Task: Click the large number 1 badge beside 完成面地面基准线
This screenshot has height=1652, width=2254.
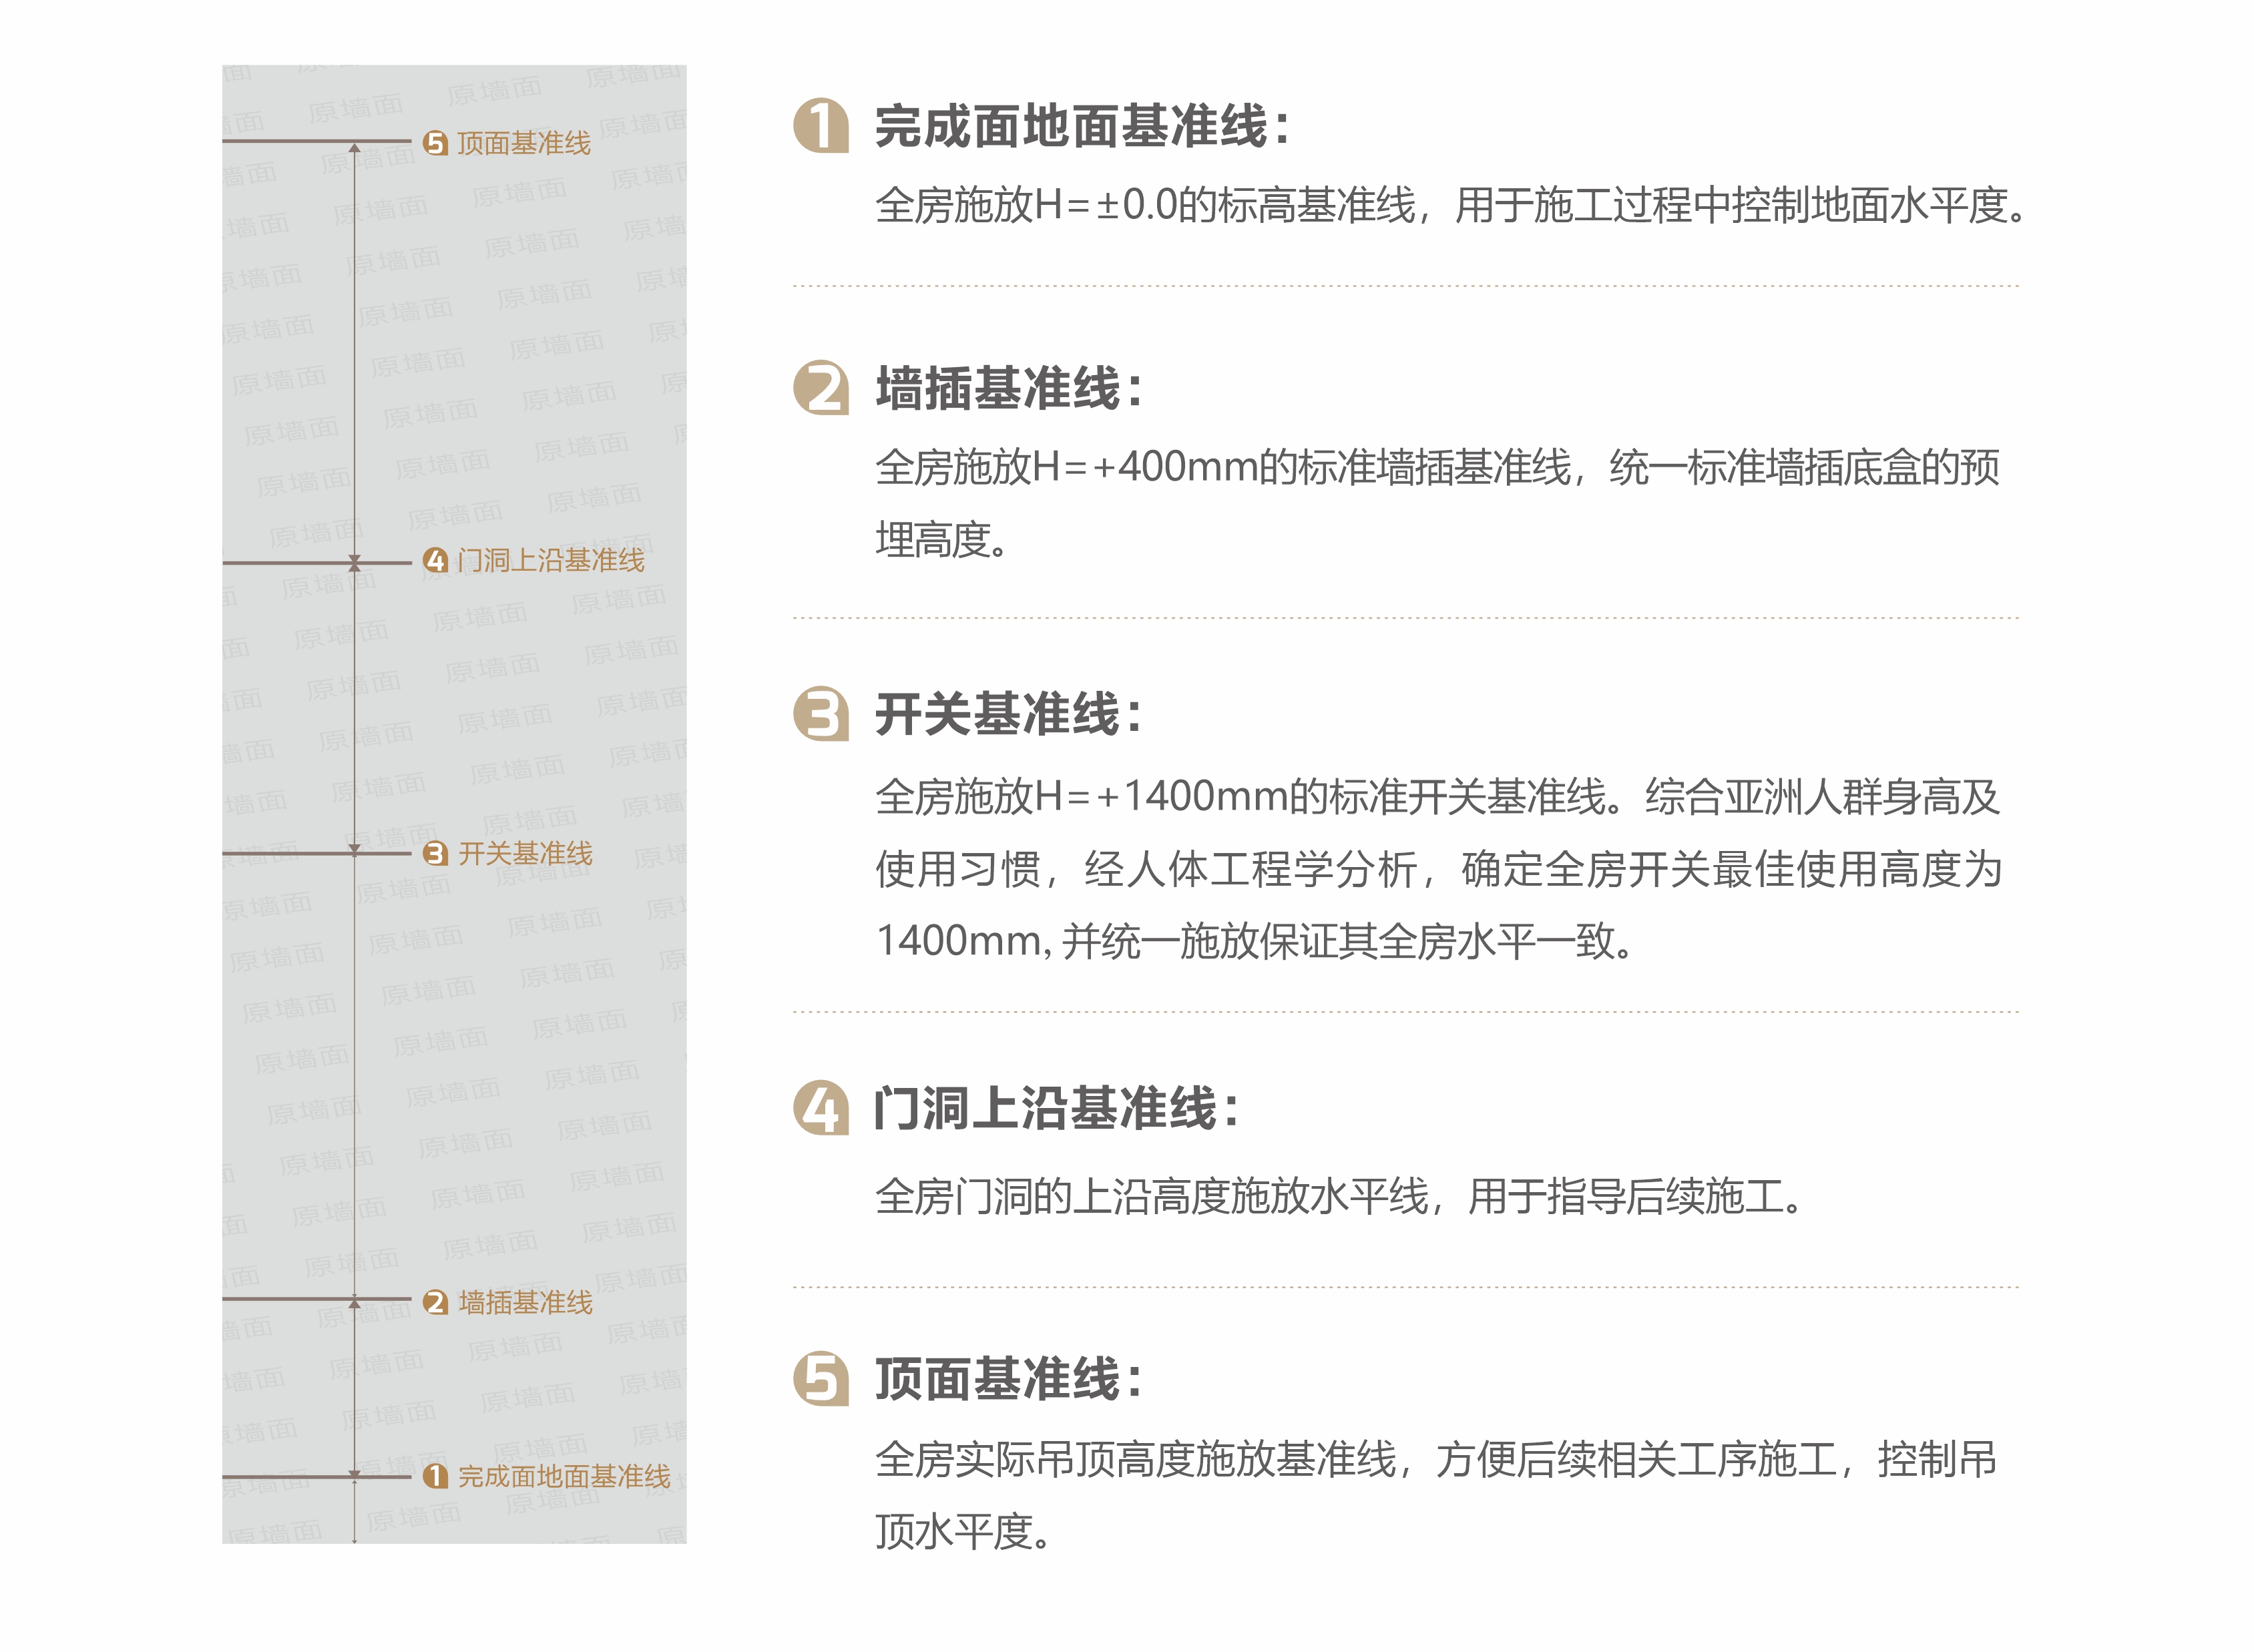Action: (x=820, y=126)
